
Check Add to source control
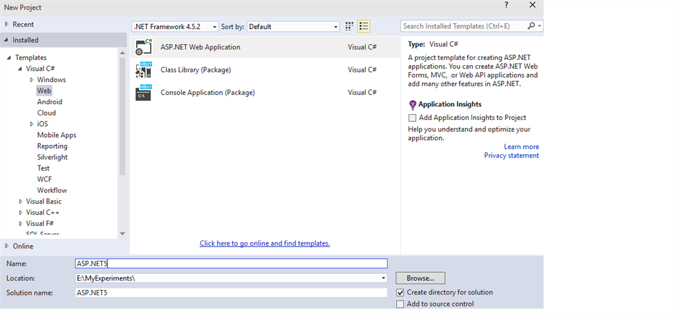400,304
